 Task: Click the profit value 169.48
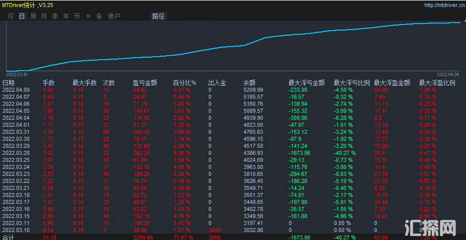(x=141, y=132)
